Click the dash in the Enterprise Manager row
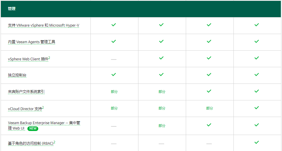Screen dimensions: 282x151 coord(114,126)
